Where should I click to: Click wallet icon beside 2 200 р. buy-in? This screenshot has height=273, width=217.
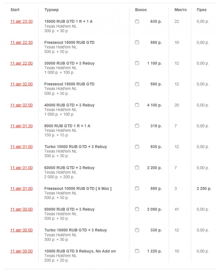tap(137, 168)
